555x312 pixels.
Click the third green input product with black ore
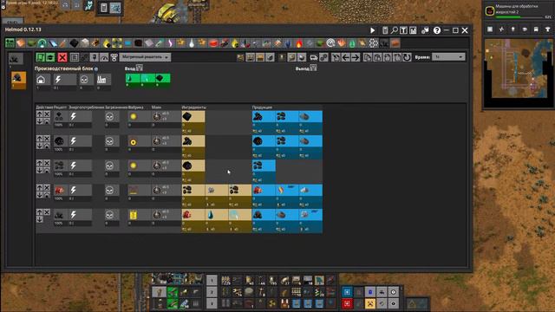[x=162, y=79]
